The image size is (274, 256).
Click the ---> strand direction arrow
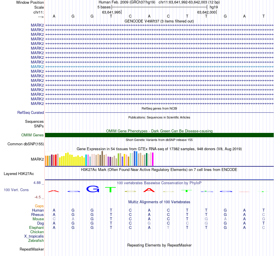pos(41,17)
